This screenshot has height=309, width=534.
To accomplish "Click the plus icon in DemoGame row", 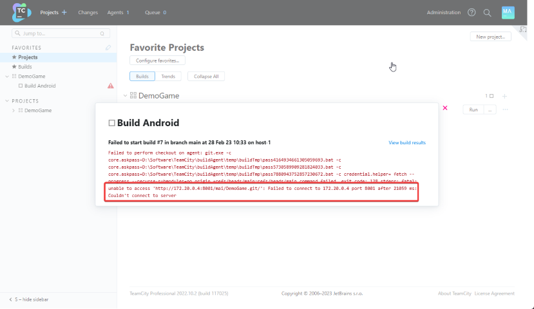I will 504,96.
